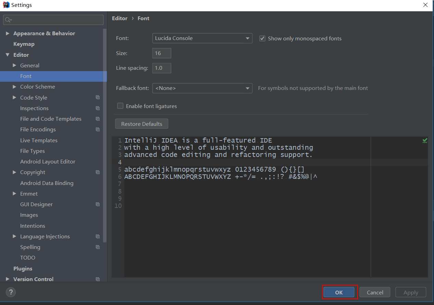Click preview line 1 text 'IntelliJ IDEA is a full-featured IDE'
The image size is (434, 305).
[198, 141]
